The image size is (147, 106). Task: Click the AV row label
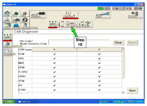(20, 85)
